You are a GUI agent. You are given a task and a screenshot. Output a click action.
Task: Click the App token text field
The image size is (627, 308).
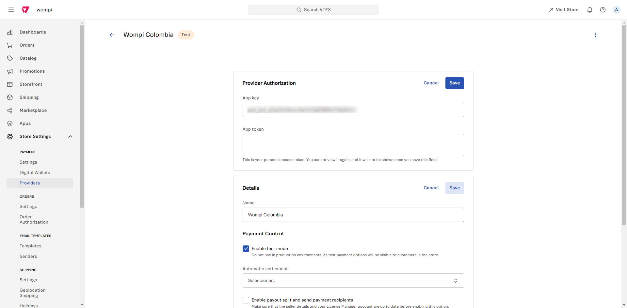353,145
